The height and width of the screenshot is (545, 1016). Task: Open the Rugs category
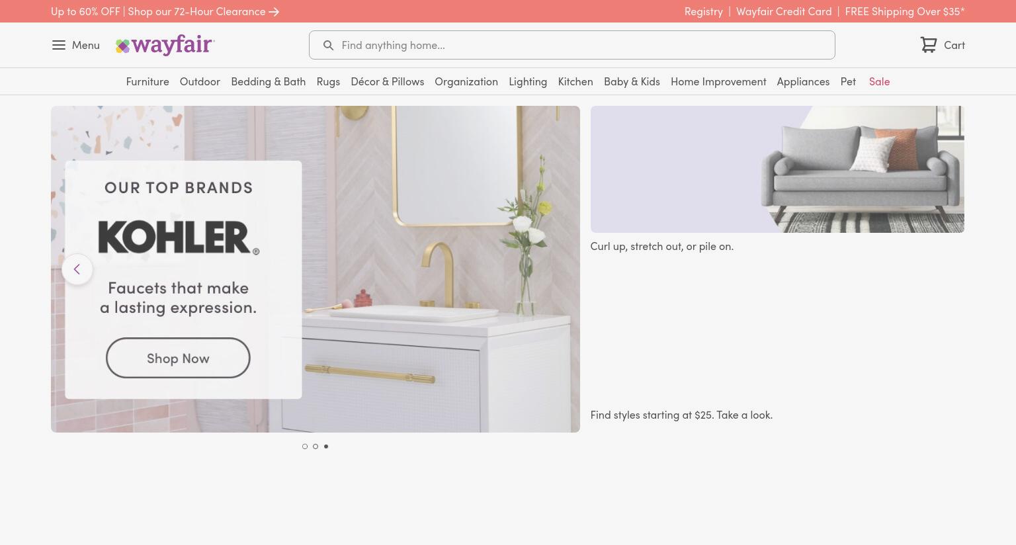pyautogui.click(x=328, y=81)
